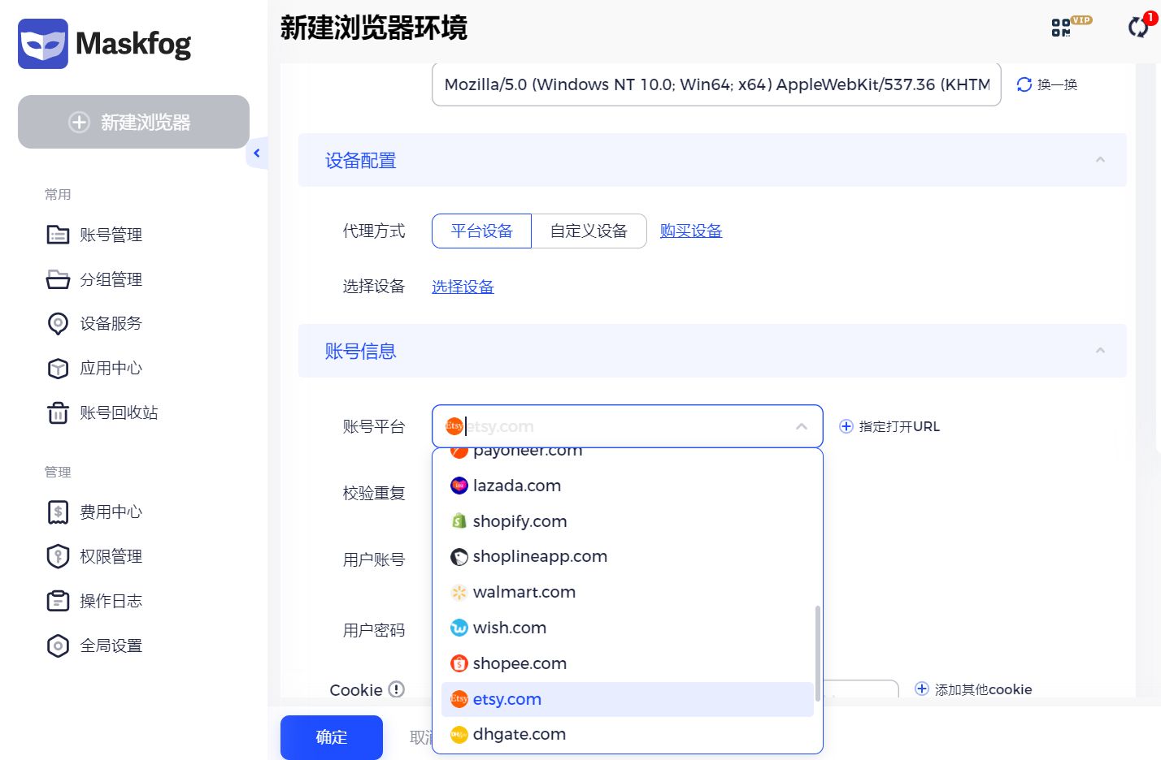Image resolution: width=1161 pixels, height=760 pixels.
Task: Open 应用中心 from the sidebar
Action: [x=111, y=368]
